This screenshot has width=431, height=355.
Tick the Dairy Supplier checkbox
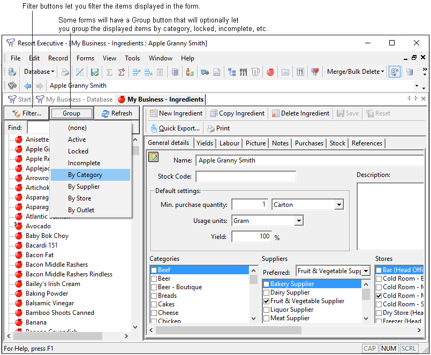[x=266, y=292]
